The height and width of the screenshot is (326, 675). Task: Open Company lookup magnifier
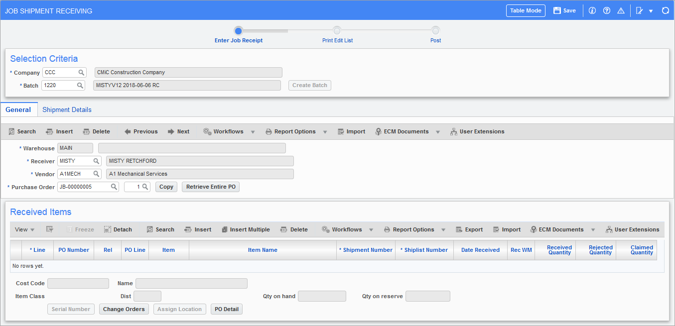coord(81,72)
